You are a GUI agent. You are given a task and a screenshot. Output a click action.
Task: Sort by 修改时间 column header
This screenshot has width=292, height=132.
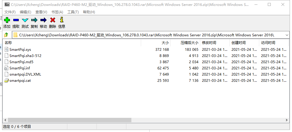click(x=215, y=43)
